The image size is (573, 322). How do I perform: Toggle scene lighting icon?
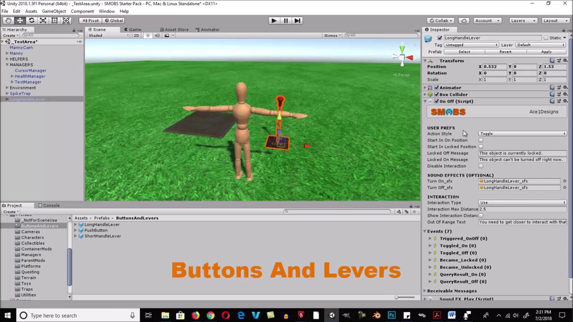(148, 35)
